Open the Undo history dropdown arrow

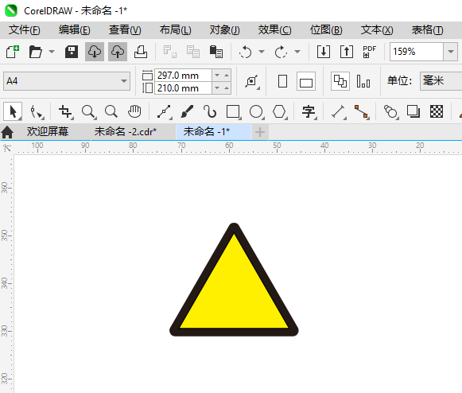pos(262,52)
